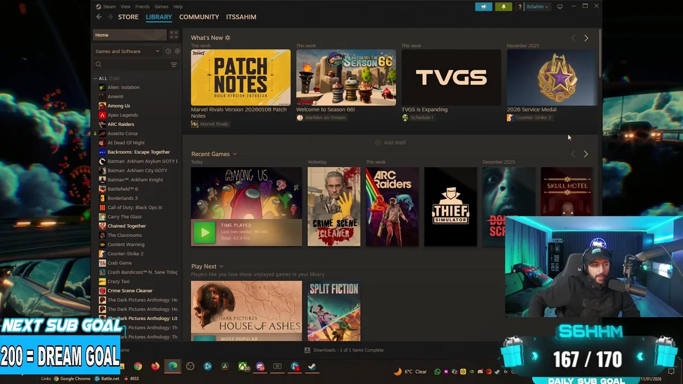Open 2026 Service Medal news thumbnail
This screenshot has width=683, height=384.
[x=551, y=78]
